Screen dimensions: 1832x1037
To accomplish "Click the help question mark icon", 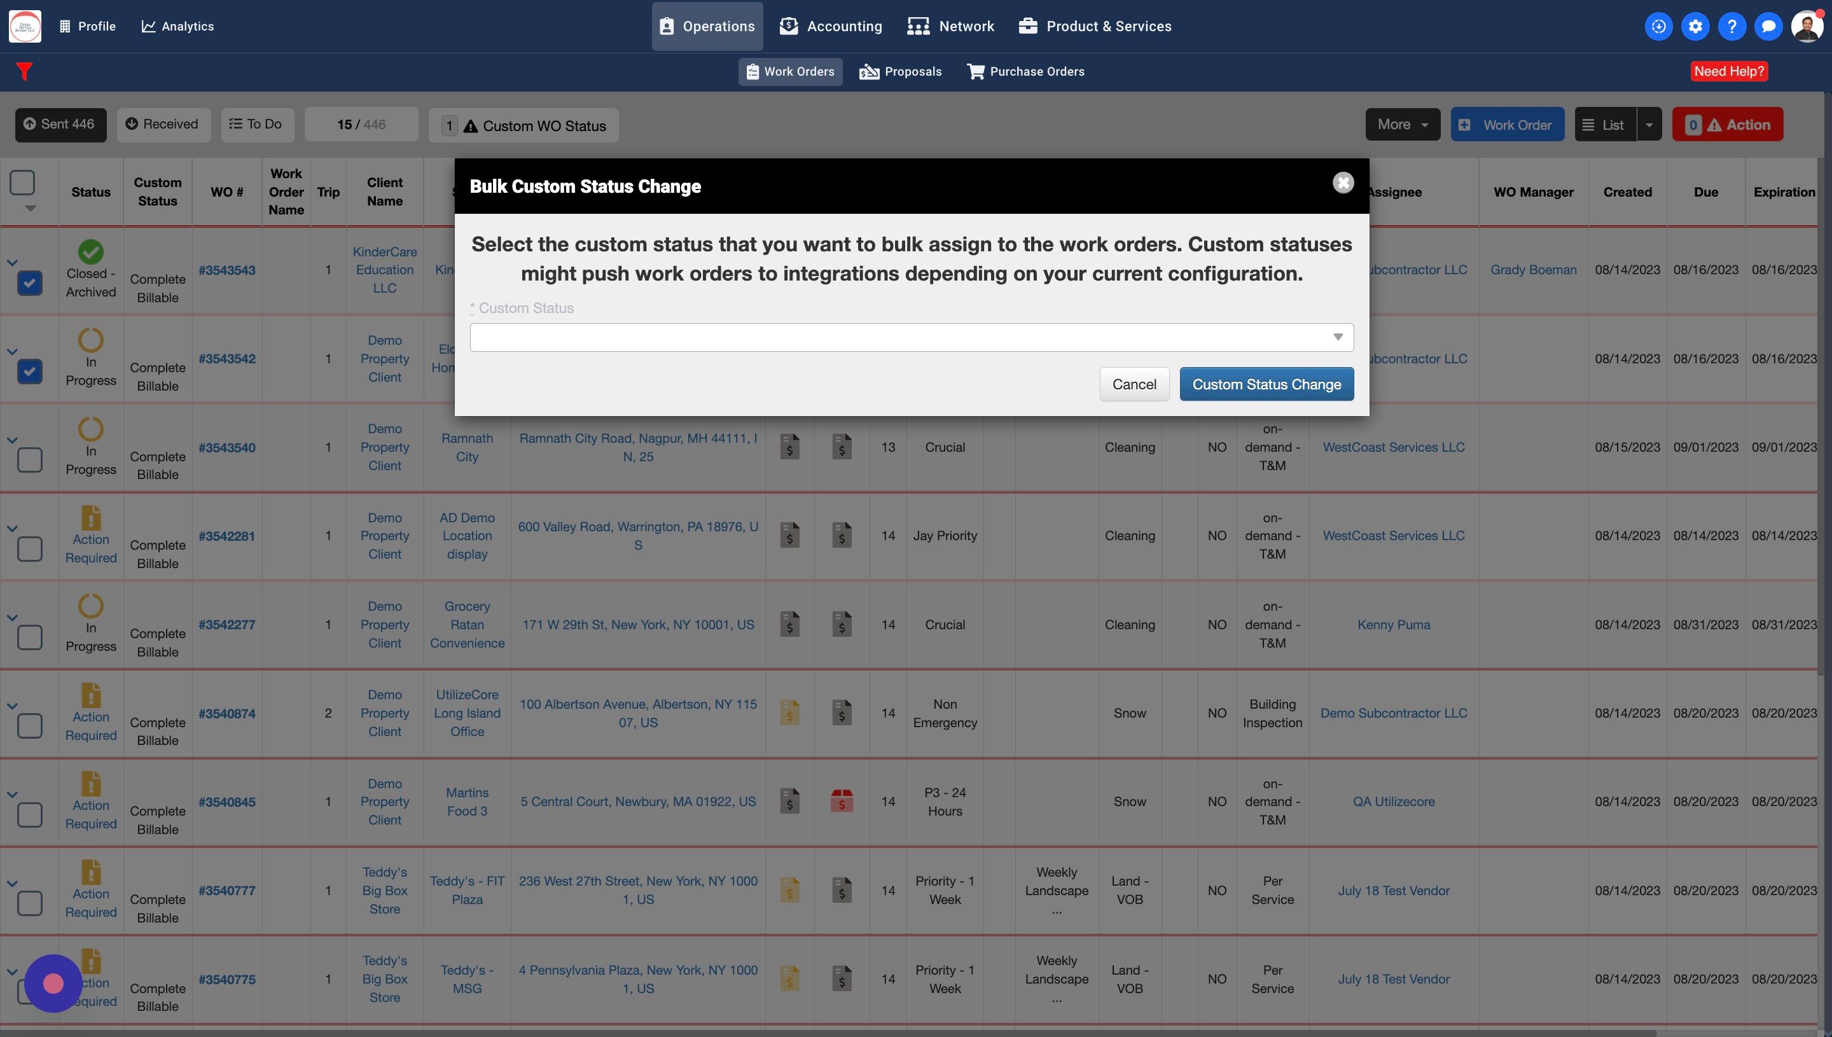I will click(x=1731, y=26).
